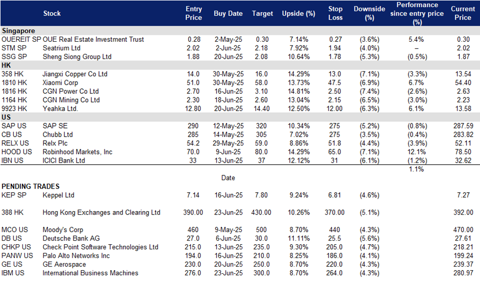The image size is (480, 286).
Task: Click the 'Target' column header
Action: click(262, 13)
